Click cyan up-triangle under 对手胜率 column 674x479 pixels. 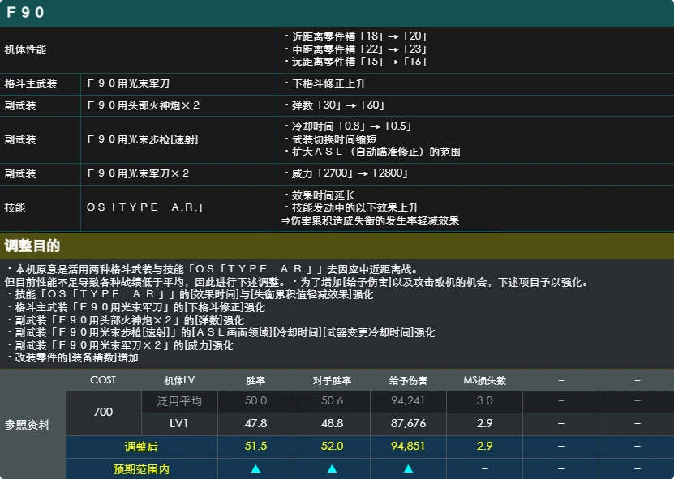pyautogui.click(x=332, y=468)
